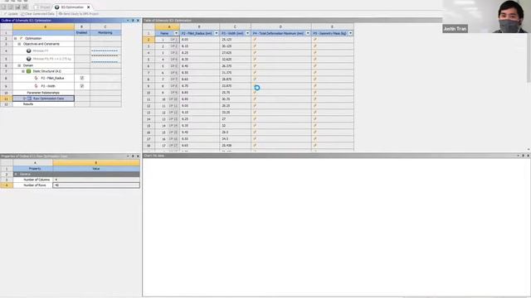The width and height of the screenshot is (531, 298).
Task: Open the Outline panel options arrow
Action: pyautogui.click(x=128, y=20)
